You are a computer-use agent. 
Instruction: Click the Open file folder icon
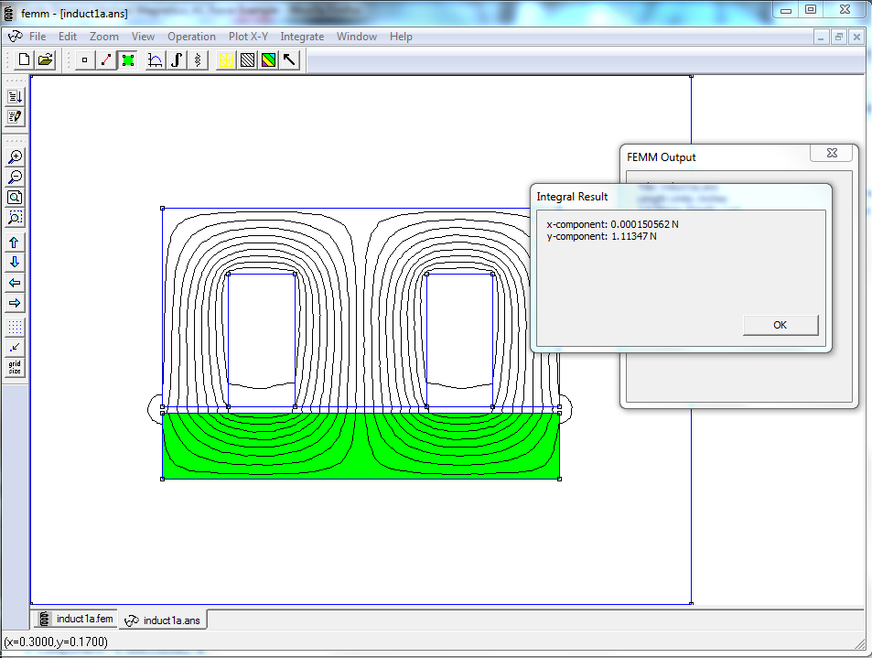point(45,59)
